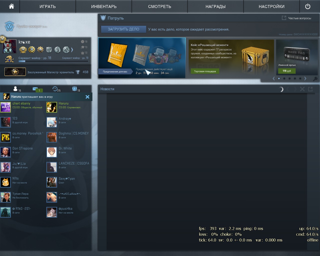
Task: Buy the name tag for 119 руб
Action: click(287, 71)
